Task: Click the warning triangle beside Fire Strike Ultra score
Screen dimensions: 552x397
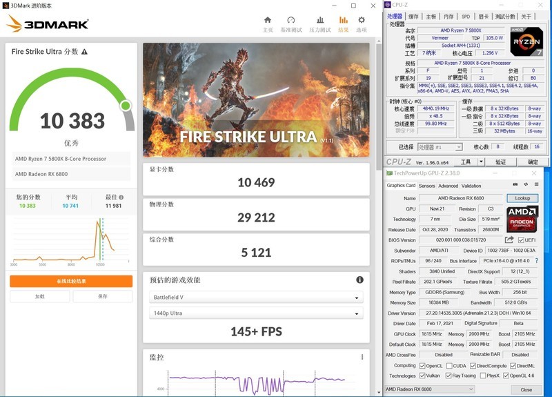Action: tap(84, 52)
